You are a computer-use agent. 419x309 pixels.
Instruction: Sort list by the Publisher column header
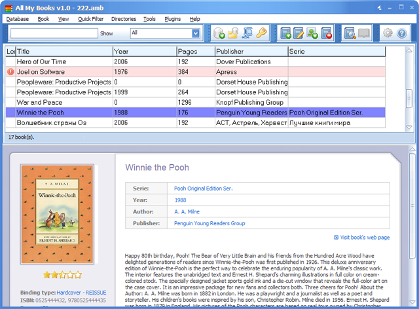pos(251,51)
